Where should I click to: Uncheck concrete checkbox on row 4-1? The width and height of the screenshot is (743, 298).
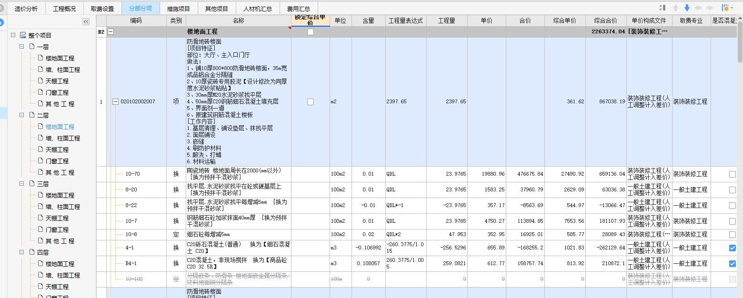tap(733, 248)
